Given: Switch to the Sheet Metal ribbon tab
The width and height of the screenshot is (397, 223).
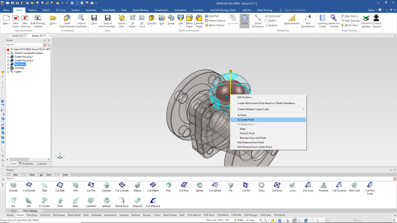Looking at the screenshot, I should point(109,10).
